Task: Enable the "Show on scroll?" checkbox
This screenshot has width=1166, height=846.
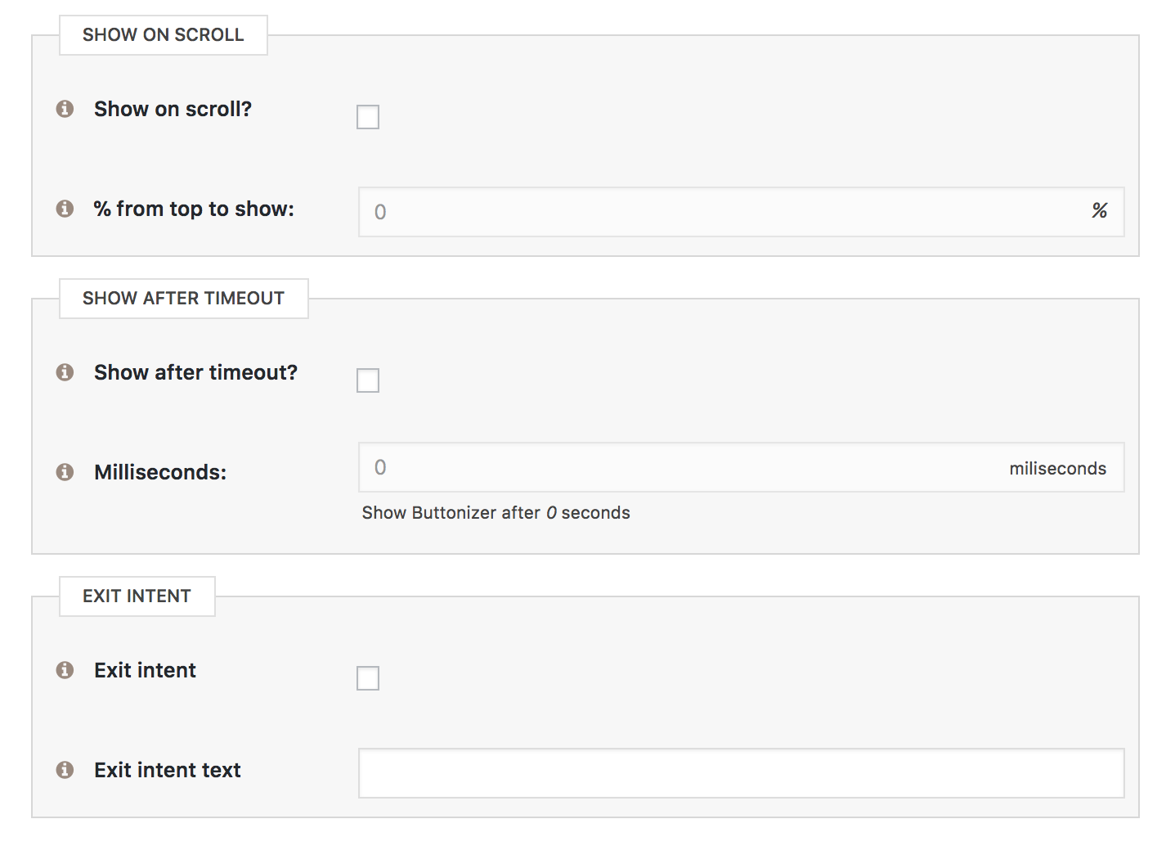Action: [x=368, y=117]
